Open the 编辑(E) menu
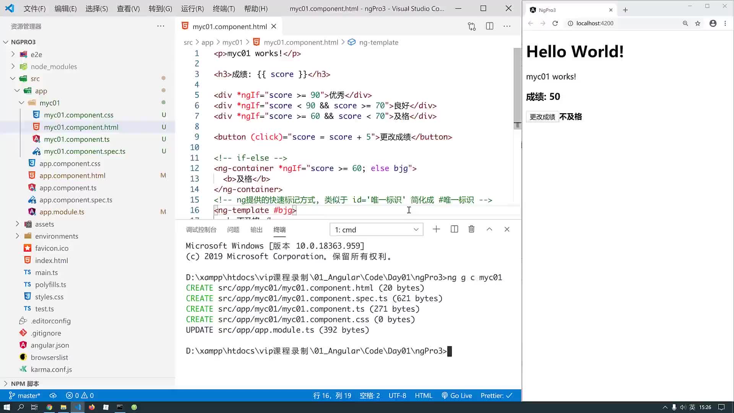The width and height of the screenshot is (734, 413). click(x=65, y=8)
